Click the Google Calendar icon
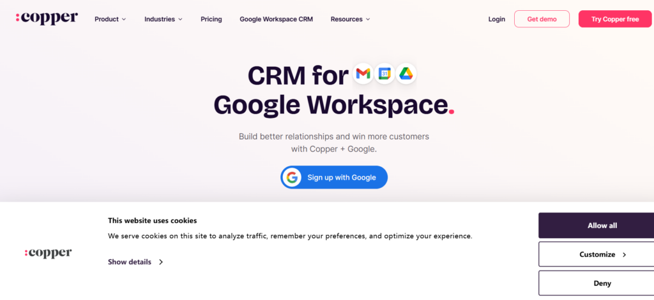The height and width of the screenshot is (300, 654). tap(384, 75)
